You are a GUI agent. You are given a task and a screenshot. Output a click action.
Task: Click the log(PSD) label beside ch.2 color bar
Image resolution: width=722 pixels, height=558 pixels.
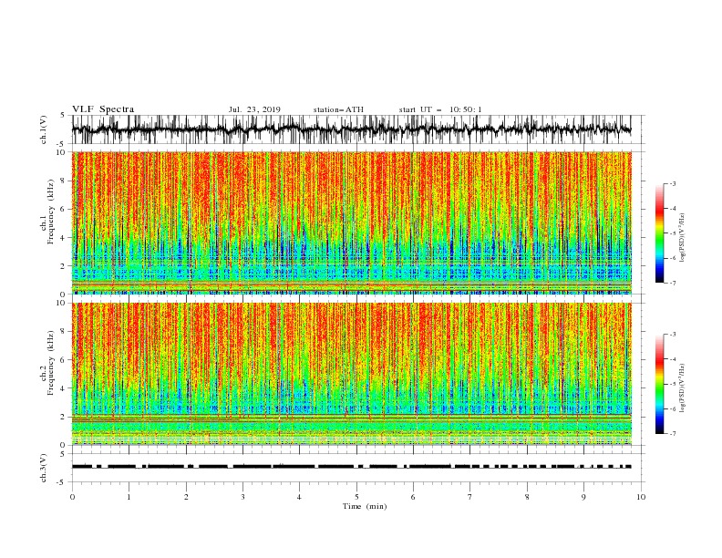(x=682, y=388)
